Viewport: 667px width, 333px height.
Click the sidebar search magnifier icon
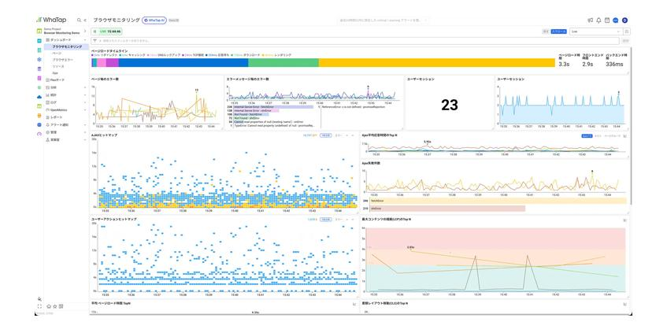coord(79,20)
